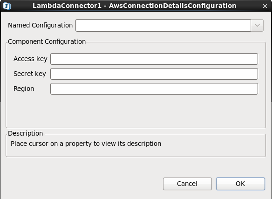
Task: Click into the Access key field
Action: (154, 59)
